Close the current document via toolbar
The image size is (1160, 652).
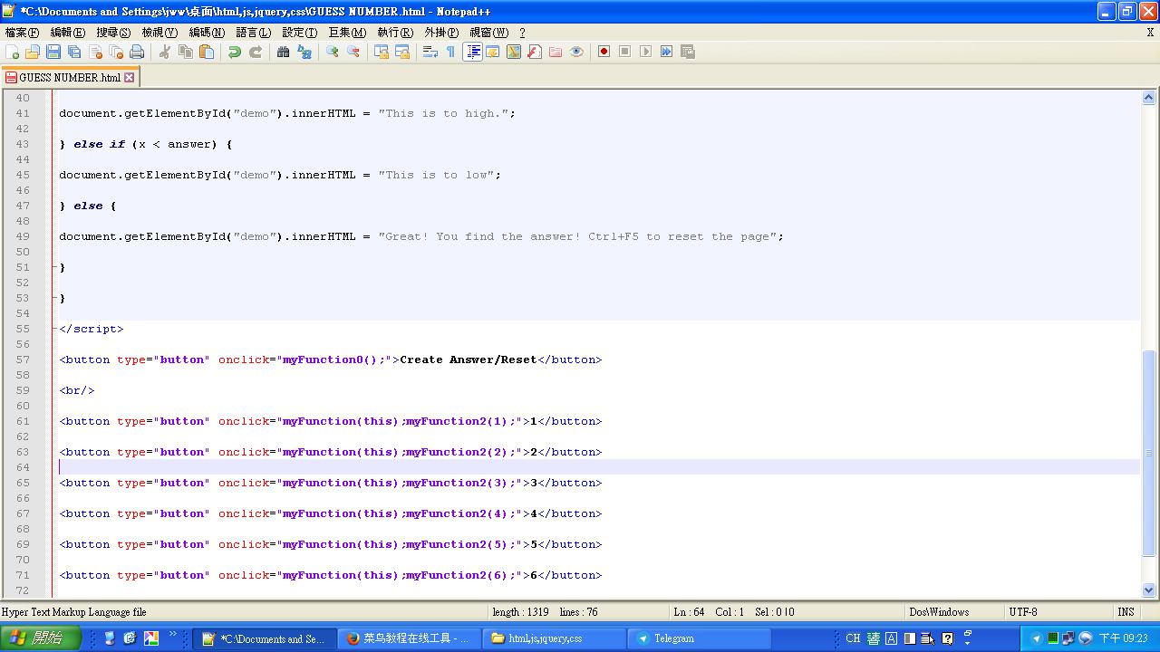click(95, 52)
